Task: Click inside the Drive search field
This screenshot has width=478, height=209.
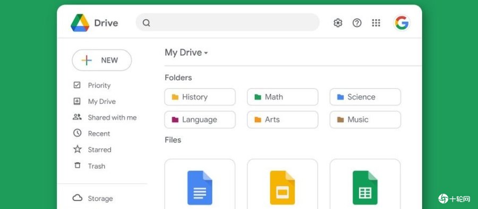Action: pos(228,22)
